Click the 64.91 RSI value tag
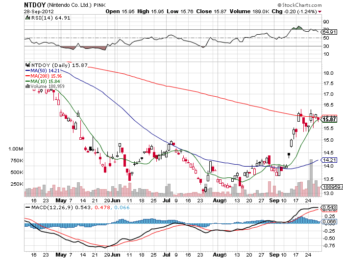 (329, 32)
